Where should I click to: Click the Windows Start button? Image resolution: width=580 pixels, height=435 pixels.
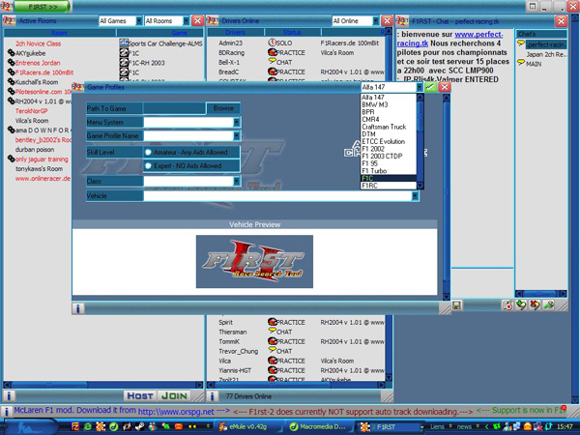coord(28,427)
